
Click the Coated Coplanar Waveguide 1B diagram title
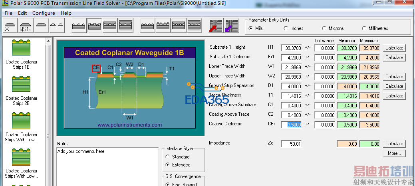click(129, 53)
